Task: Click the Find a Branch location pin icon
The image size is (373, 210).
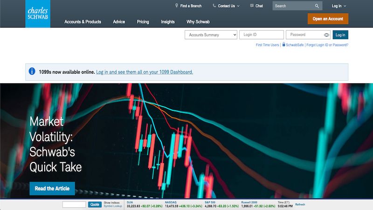Action: click(x=177, y=6)
